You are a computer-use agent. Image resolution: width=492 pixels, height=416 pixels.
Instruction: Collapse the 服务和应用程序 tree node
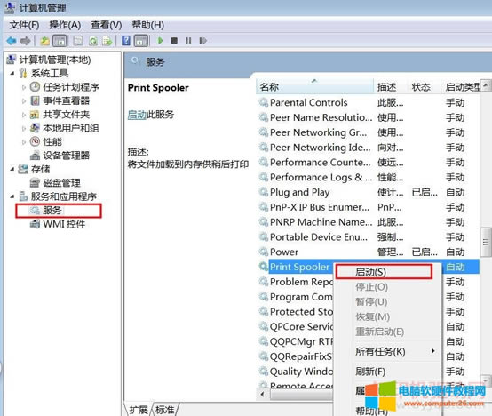(x=12, y=196)
